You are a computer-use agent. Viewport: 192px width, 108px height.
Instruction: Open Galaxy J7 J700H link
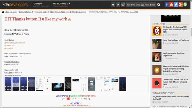click(62, 96)
